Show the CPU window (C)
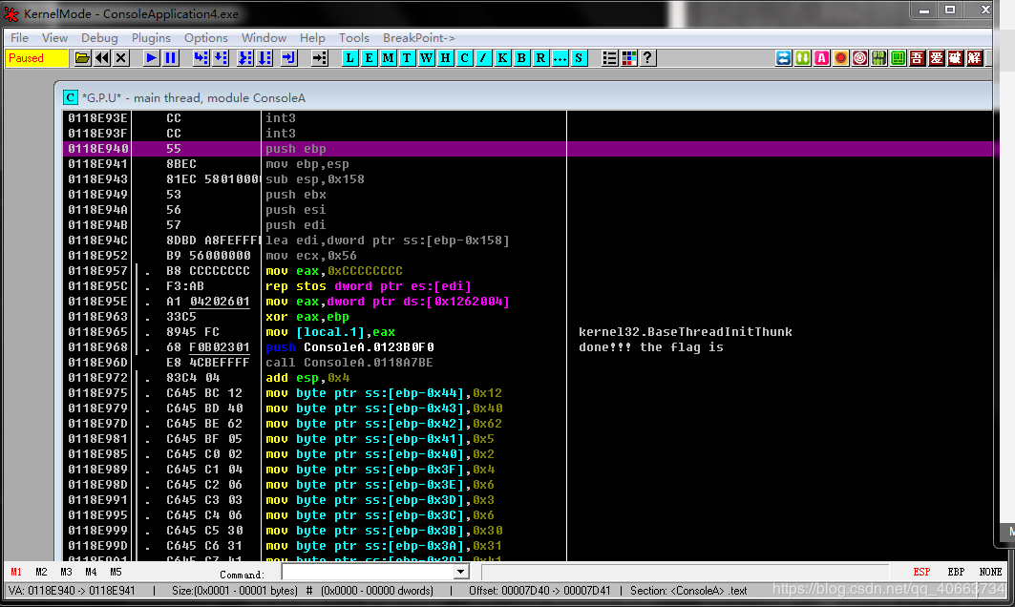The image size is (1015, 607). point(465,58)
